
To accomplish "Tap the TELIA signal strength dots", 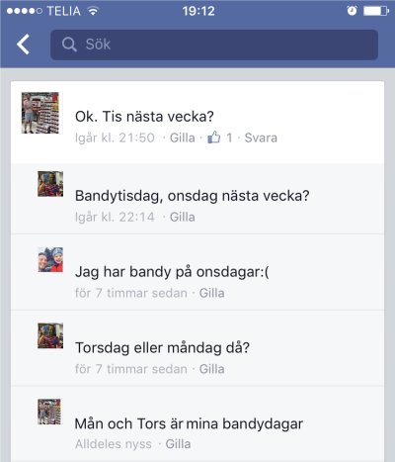I will point(25,11).
